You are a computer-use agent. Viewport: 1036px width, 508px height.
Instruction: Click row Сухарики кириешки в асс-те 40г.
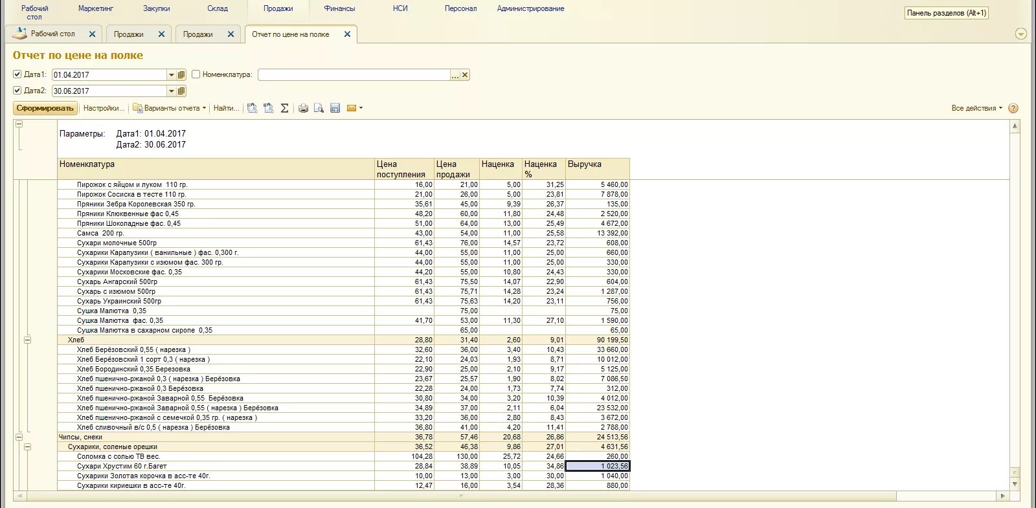click(343, 485)
